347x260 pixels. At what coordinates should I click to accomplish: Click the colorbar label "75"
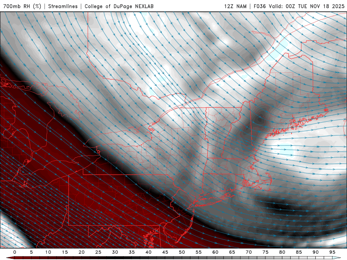tap(265, 252)
